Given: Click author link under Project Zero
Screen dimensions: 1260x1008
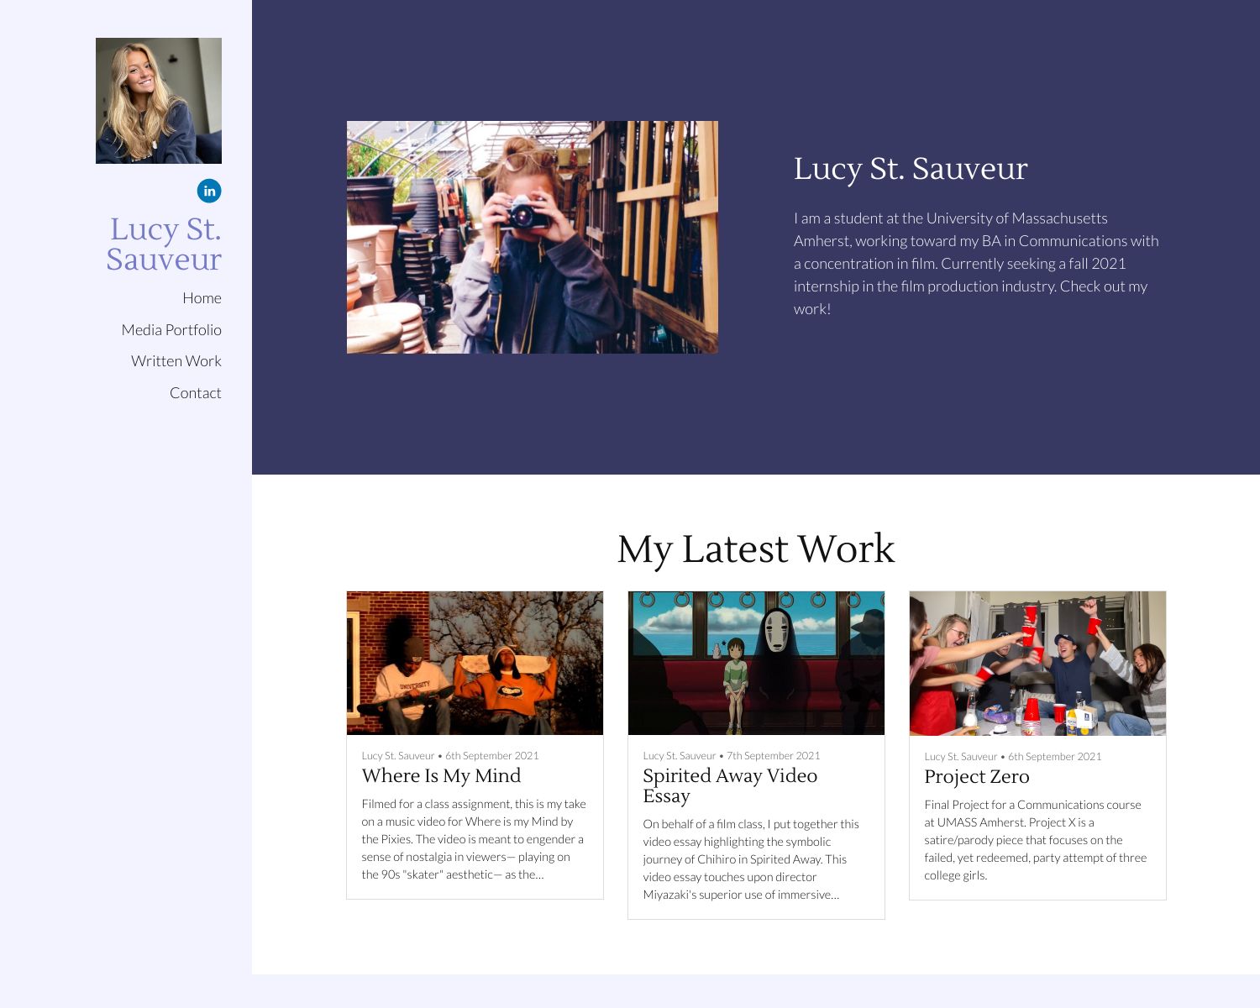Looking at the screenshot, I should tap(959, 756).
